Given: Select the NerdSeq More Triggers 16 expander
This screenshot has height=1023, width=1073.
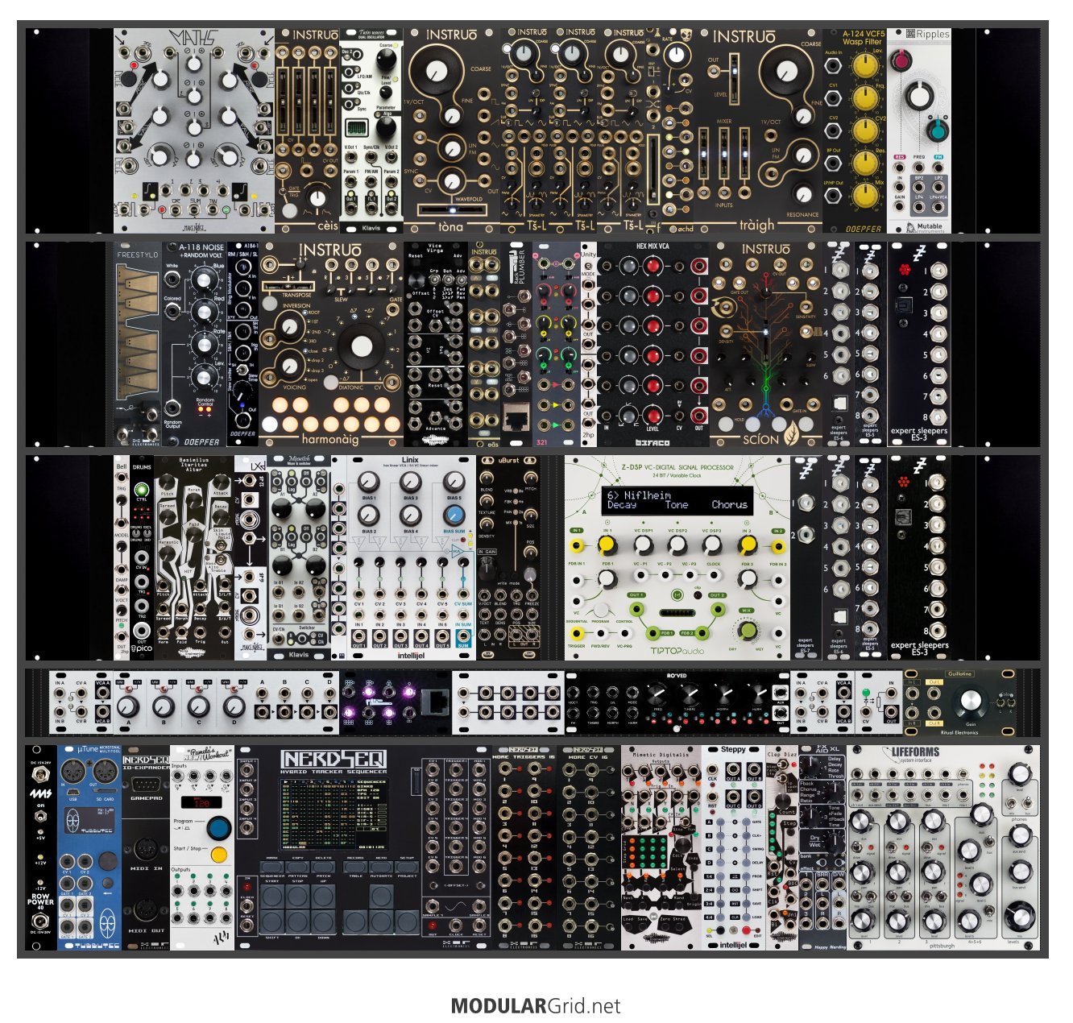Looking at the screenshot, I should pyautogui.click(x=524, y=847).
